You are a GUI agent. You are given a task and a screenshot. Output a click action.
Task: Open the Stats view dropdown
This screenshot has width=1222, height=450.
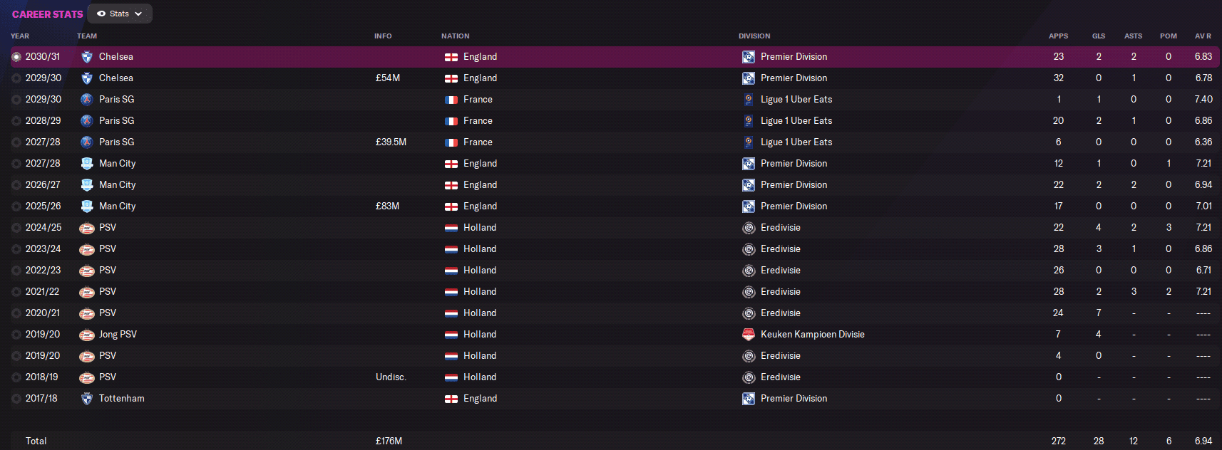click(x=120, y=14)
